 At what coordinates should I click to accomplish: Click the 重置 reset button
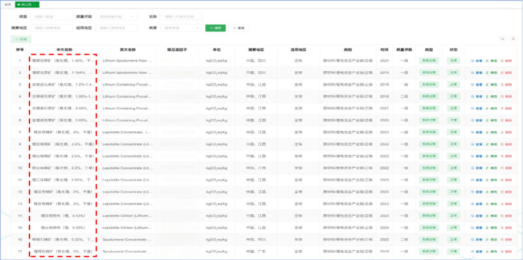239,28
